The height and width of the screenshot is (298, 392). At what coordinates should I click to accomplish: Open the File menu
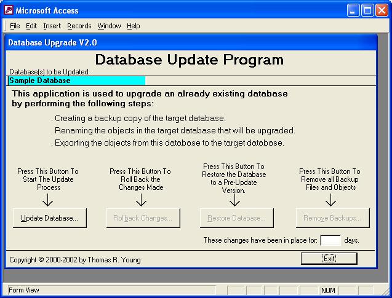click(15, 26)
